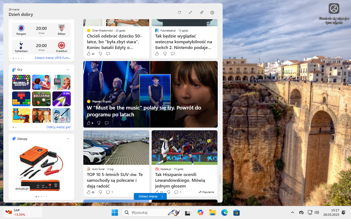Image resolution: width=351 pixels, height=219 pixels.
Task: Click the Wyszukaj taskbar search field
Action: point(148,212)
